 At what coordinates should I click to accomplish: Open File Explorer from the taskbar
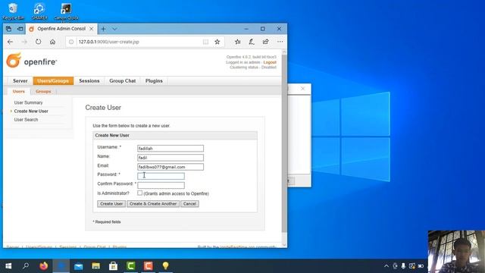pos(96,266)
